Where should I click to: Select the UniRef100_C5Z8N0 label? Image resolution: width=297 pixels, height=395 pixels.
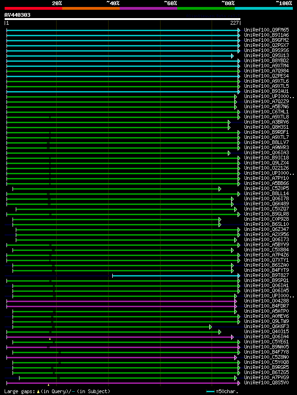tap(266, 357)
